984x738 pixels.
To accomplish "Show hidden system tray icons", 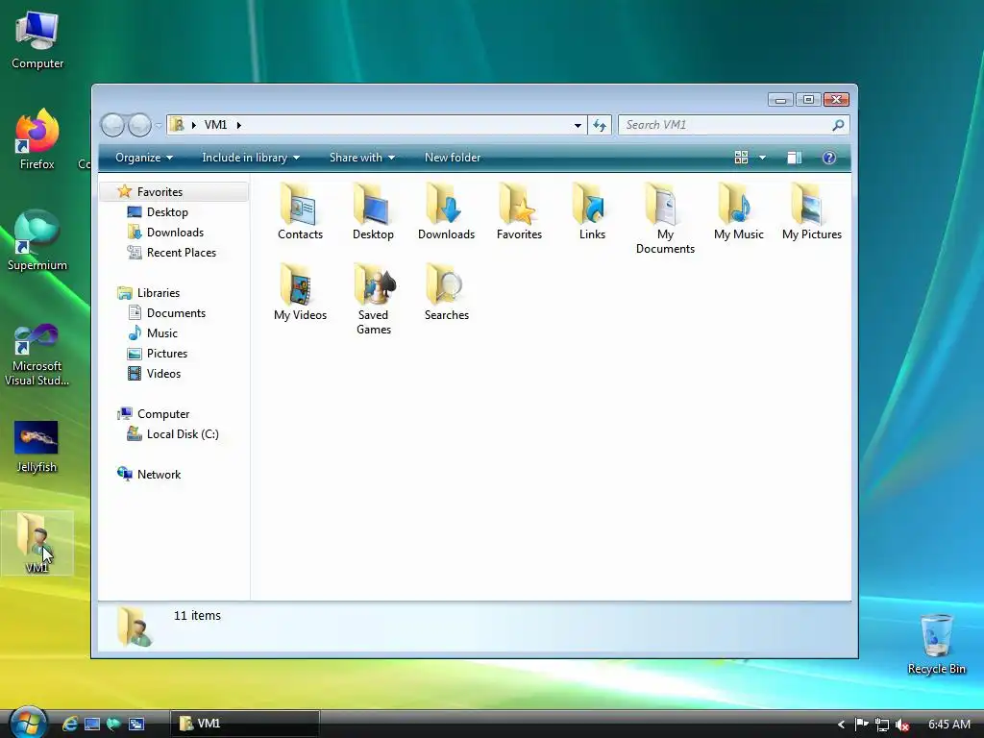I will tap(841, 725).
